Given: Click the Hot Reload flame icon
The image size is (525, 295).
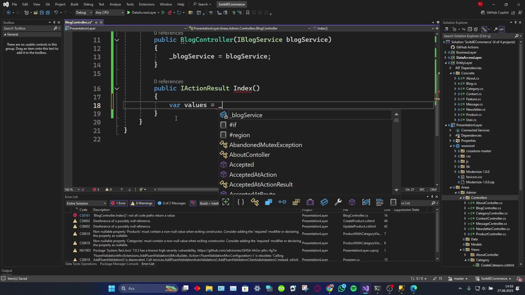Looking at the screenshot, I should pyautogui.click(x=170, y=13).
